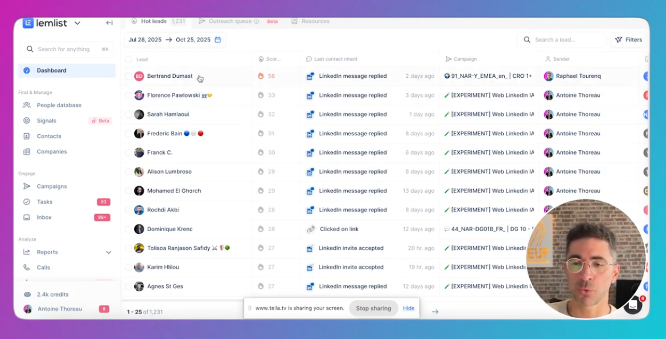Viewport: 666px width, 339px height.
Task: Click Bertrand Dumast BD avatar
Action: pyautogui.click(x=139, y=76)
